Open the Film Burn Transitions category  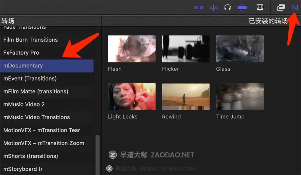(x=30, y=40)
